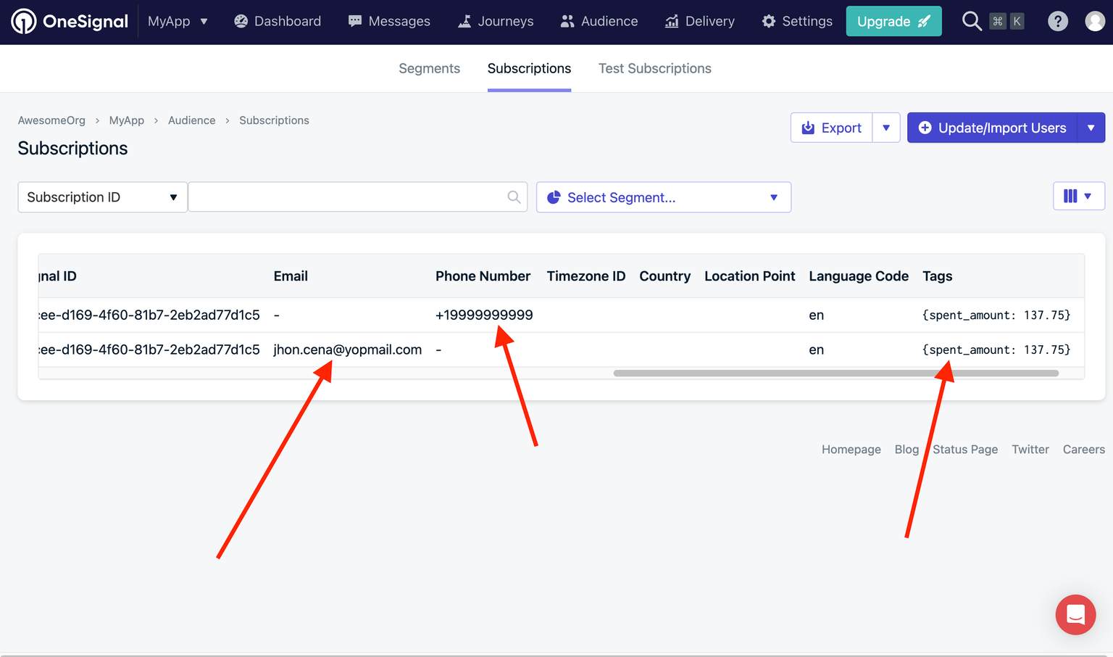Click the Upgrade button
1113x657 pixels.
pos(893,21)
